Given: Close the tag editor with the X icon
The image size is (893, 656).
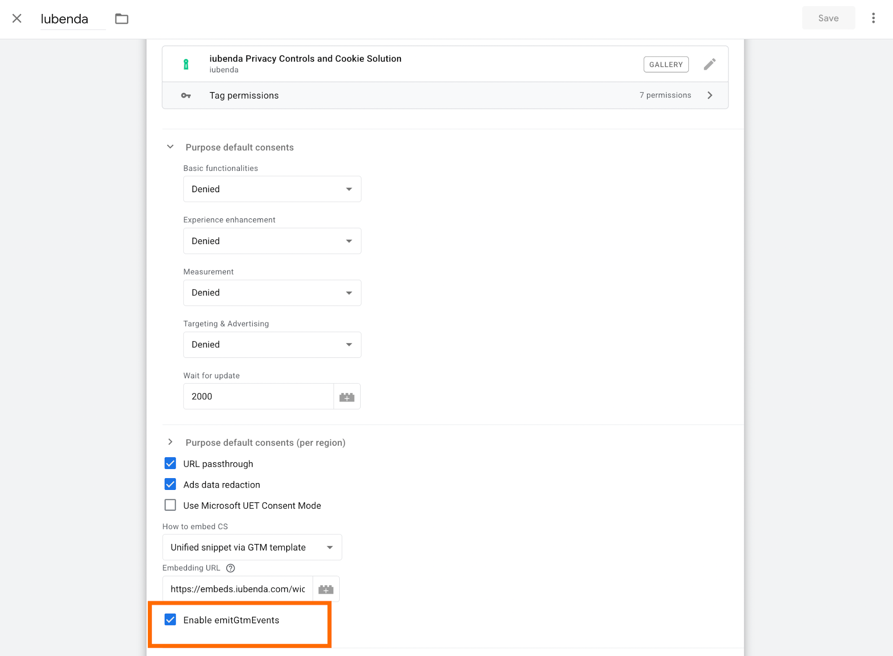Looking at the screenshot, I should tap(17, 18).
